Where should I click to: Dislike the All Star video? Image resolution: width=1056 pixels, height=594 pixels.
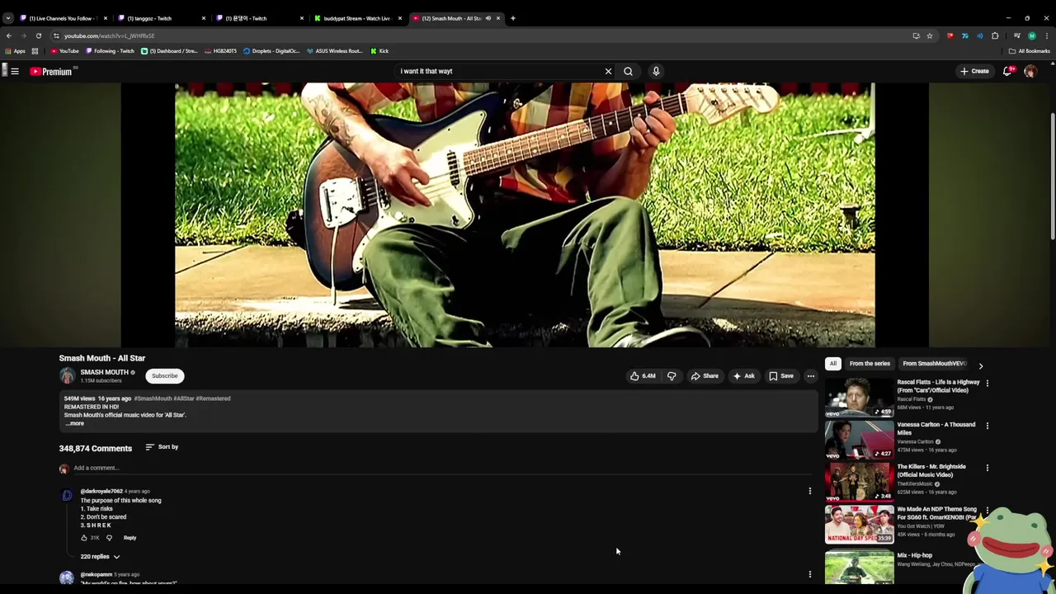coord(672,376)
